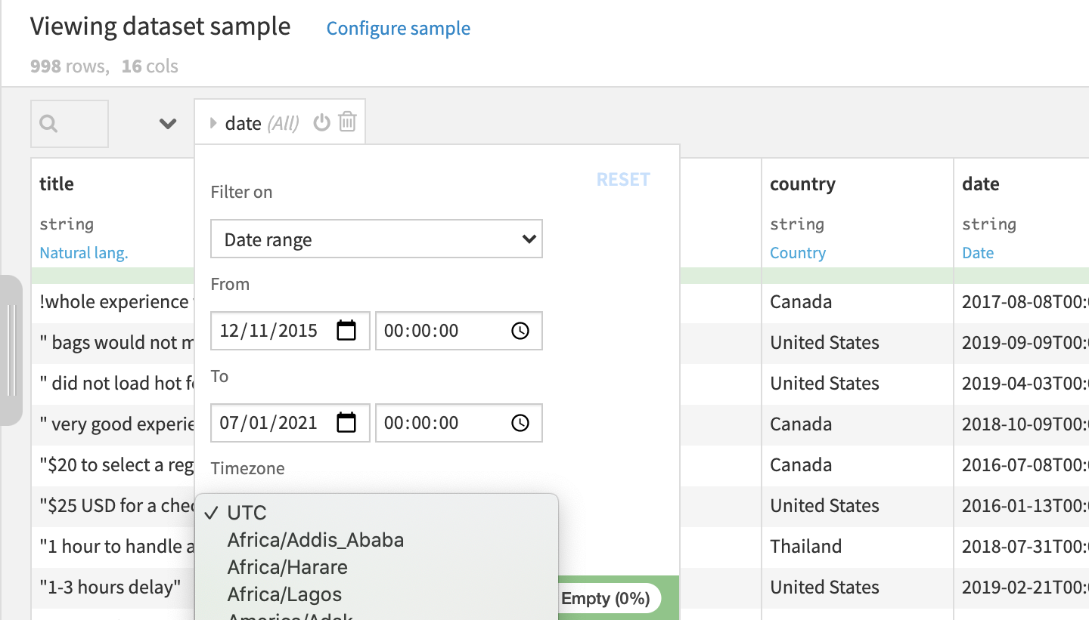Click the title column header

click(x=57, y=184)
